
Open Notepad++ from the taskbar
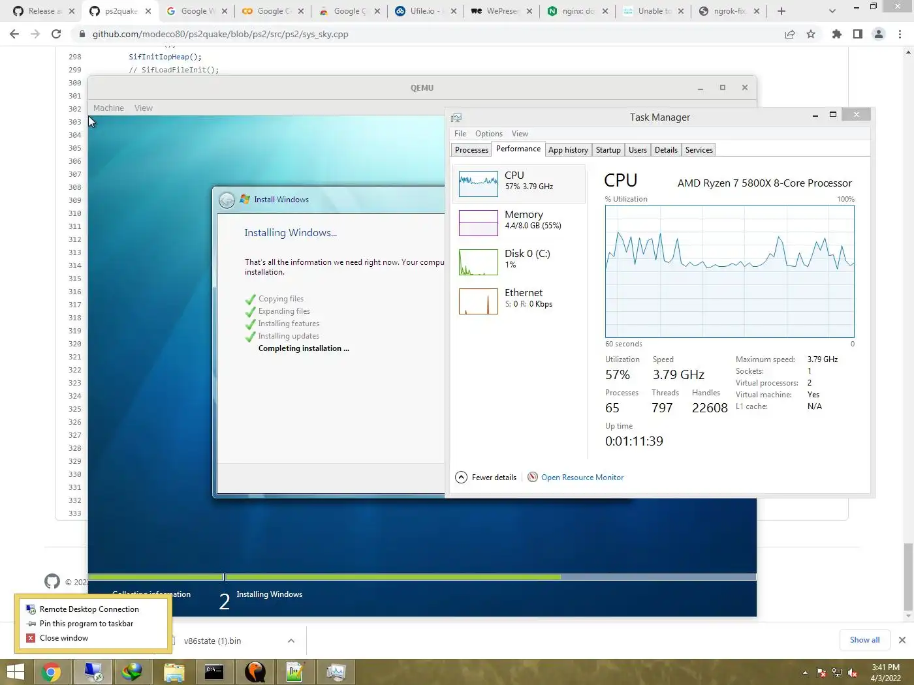295,672
